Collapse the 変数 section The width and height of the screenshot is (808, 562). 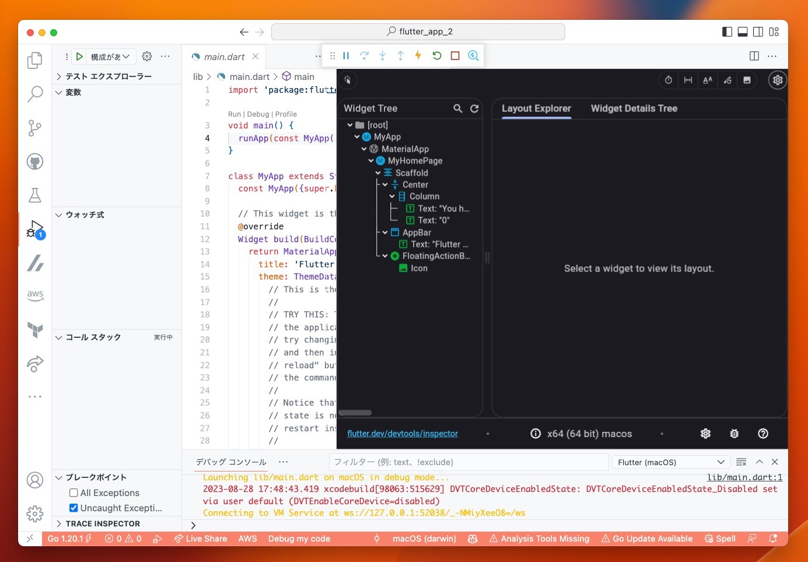pyautogui.click(x=117, y=92)
